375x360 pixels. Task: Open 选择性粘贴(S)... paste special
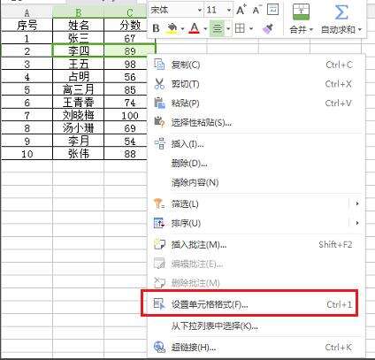[x=256, y=122]
